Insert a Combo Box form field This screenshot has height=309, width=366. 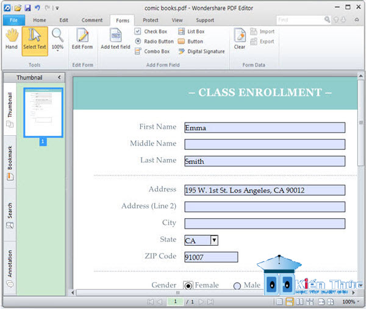pyautogui.click(x=152, y=51)
